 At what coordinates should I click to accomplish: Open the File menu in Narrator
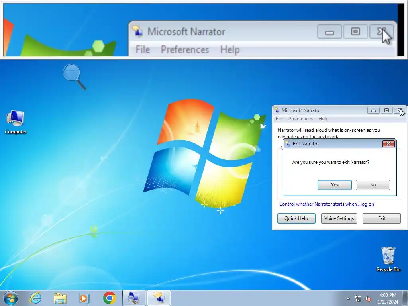point(279,119)
